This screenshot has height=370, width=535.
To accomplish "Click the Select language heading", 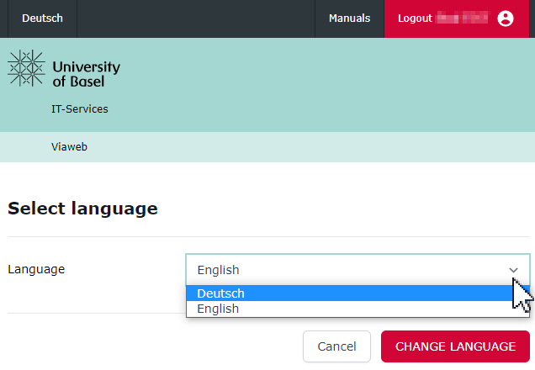I will 82,209.
